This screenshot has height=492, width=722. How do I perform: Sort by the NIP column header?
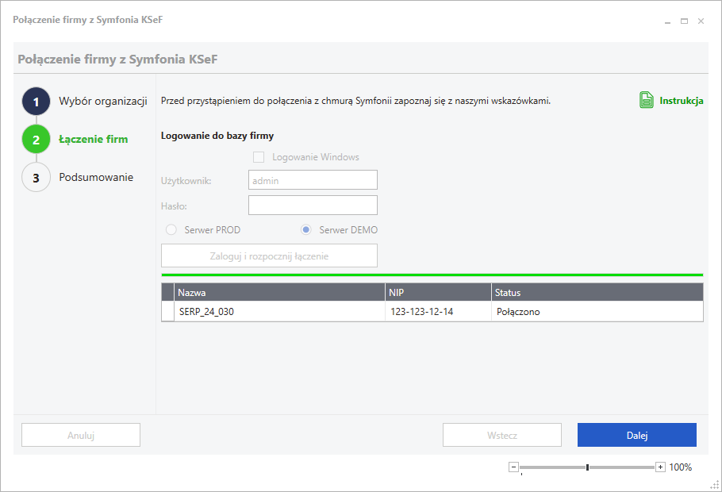pyautogui.click(x=438, y=293)
